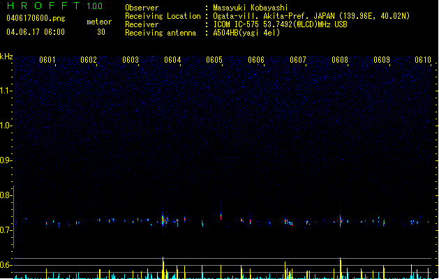The image size is (439, 279).
Task: Click the meteor count value 30
Action: 101,32
